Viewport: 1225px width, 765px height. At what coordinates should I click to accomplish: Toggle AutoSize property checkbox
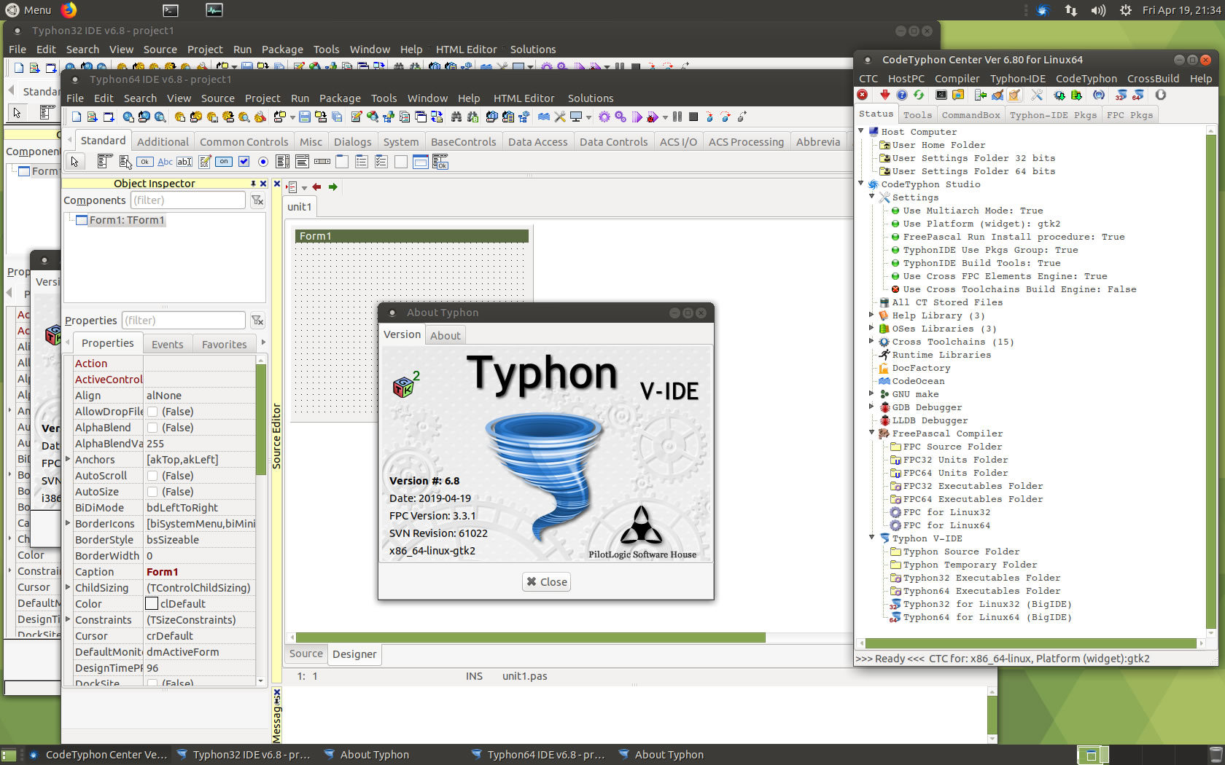pyautogui.click(x=152, y=492)
